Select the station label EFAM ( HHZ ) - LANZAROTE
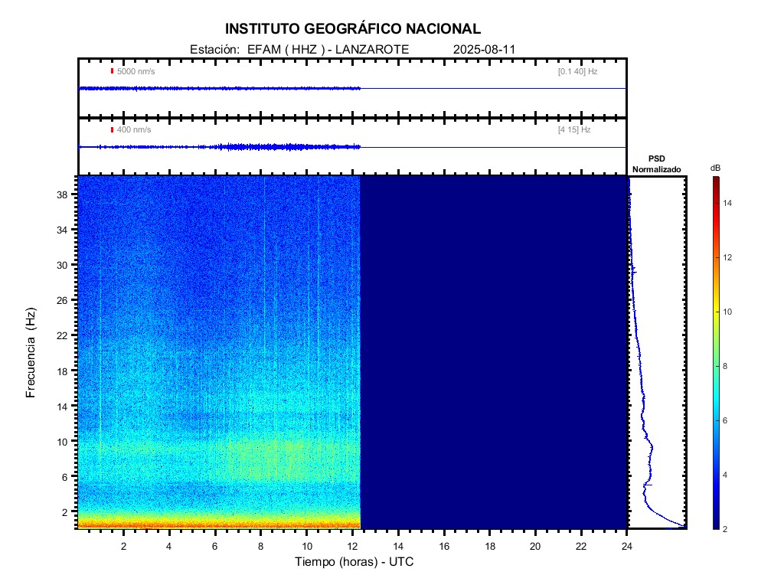This screenshot has height=588, width=784. (328, 50)
